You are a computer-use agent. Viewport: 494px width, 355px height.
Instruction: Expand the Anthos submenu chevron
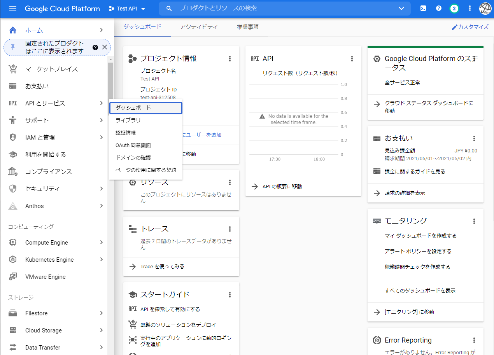[x=101, y=206]
